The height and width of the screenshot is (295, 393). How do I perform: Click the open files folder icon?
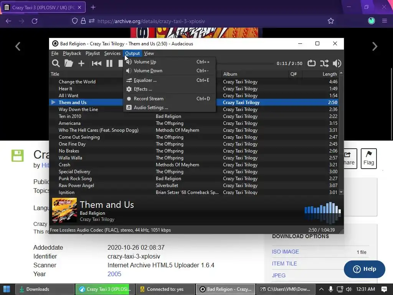[x=69, y=63]
